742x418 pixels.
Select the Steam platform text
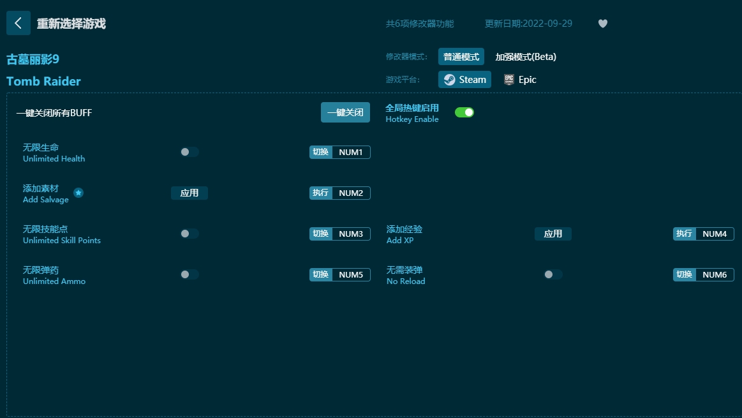tap(472, 80)
